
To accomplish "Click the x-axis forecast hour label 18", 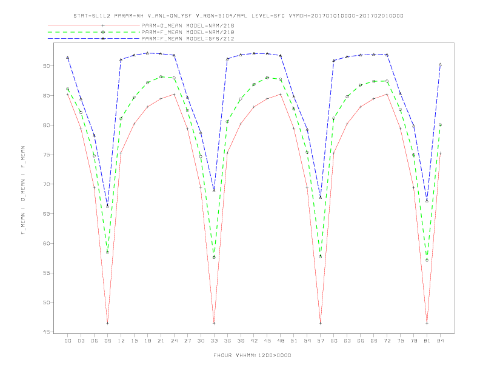I will coord(147,341).
